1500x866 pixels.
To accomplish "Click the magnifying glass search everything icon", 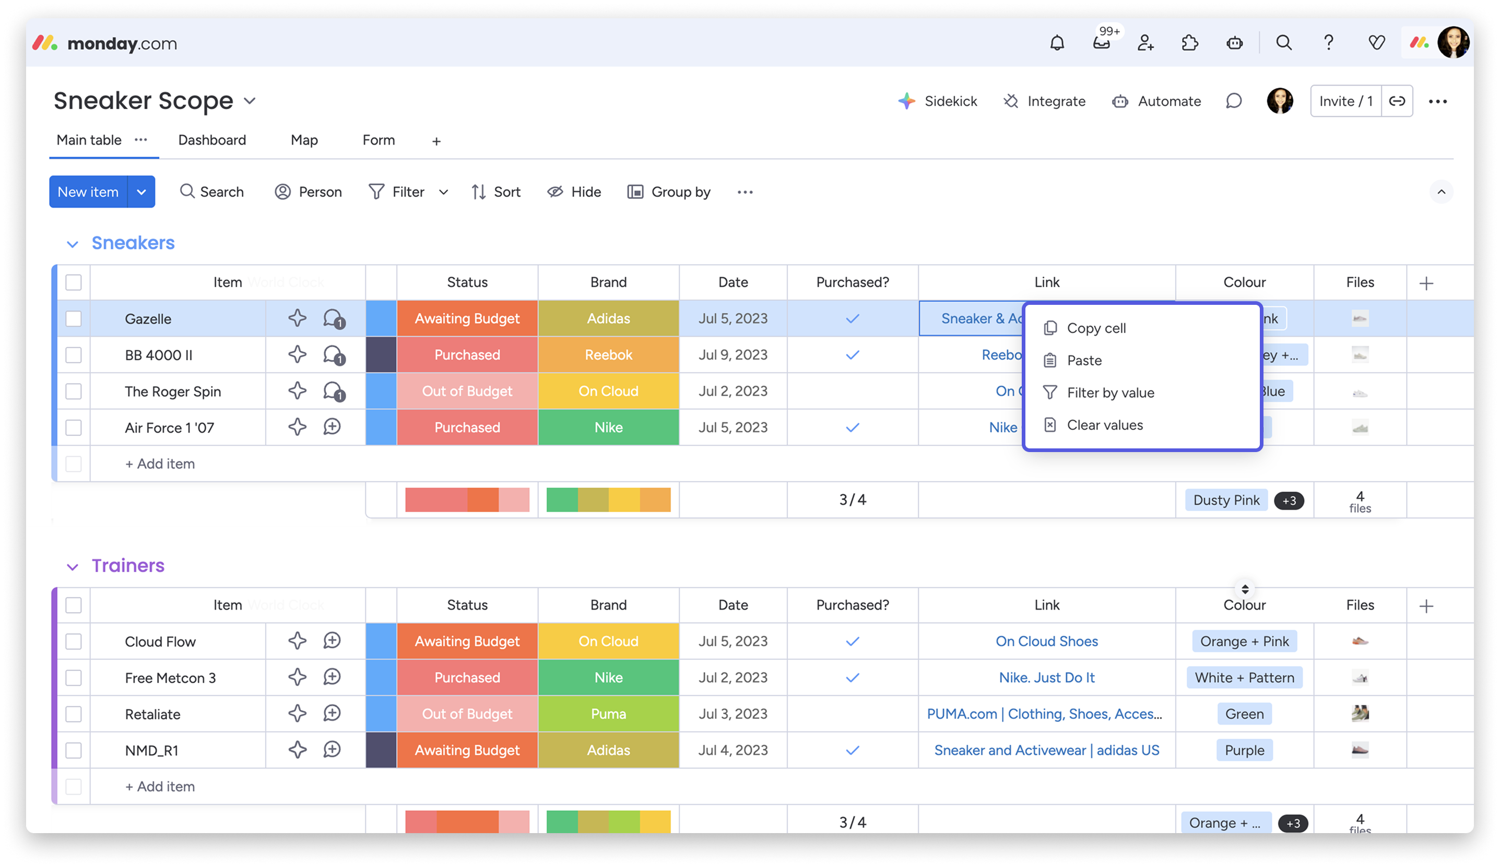I will 1283,43.
